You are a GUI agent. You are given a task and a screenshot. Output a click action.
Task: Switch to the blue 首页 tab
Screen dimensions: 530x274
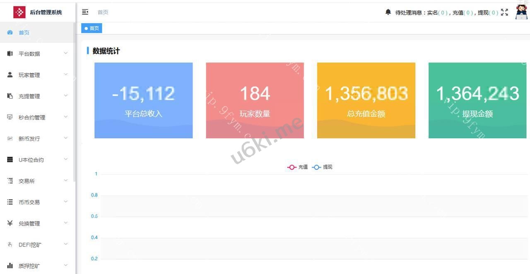(x=92, y=28)
